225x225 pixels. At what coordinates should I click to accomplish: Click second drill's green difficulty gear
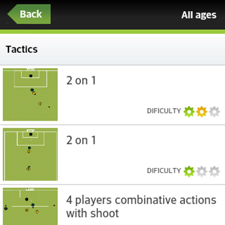pyautogui.click(x=189, y=171)
